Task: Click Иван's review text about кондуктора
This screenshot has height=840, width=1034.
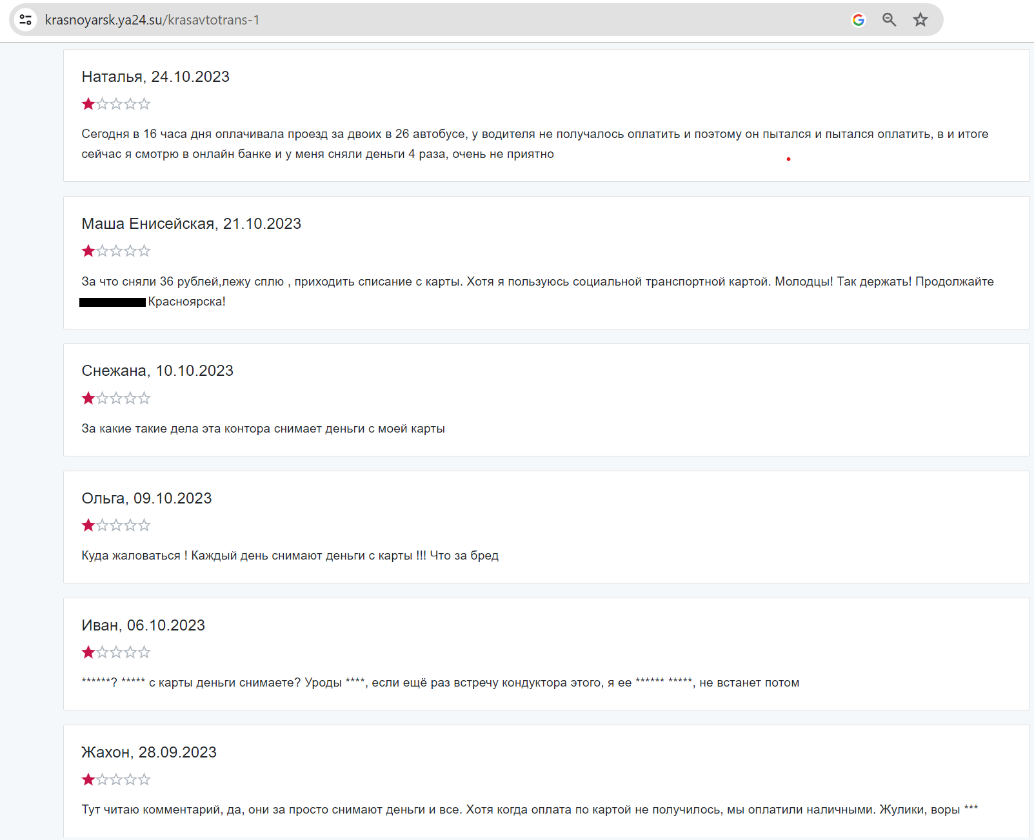Action: 441,683
